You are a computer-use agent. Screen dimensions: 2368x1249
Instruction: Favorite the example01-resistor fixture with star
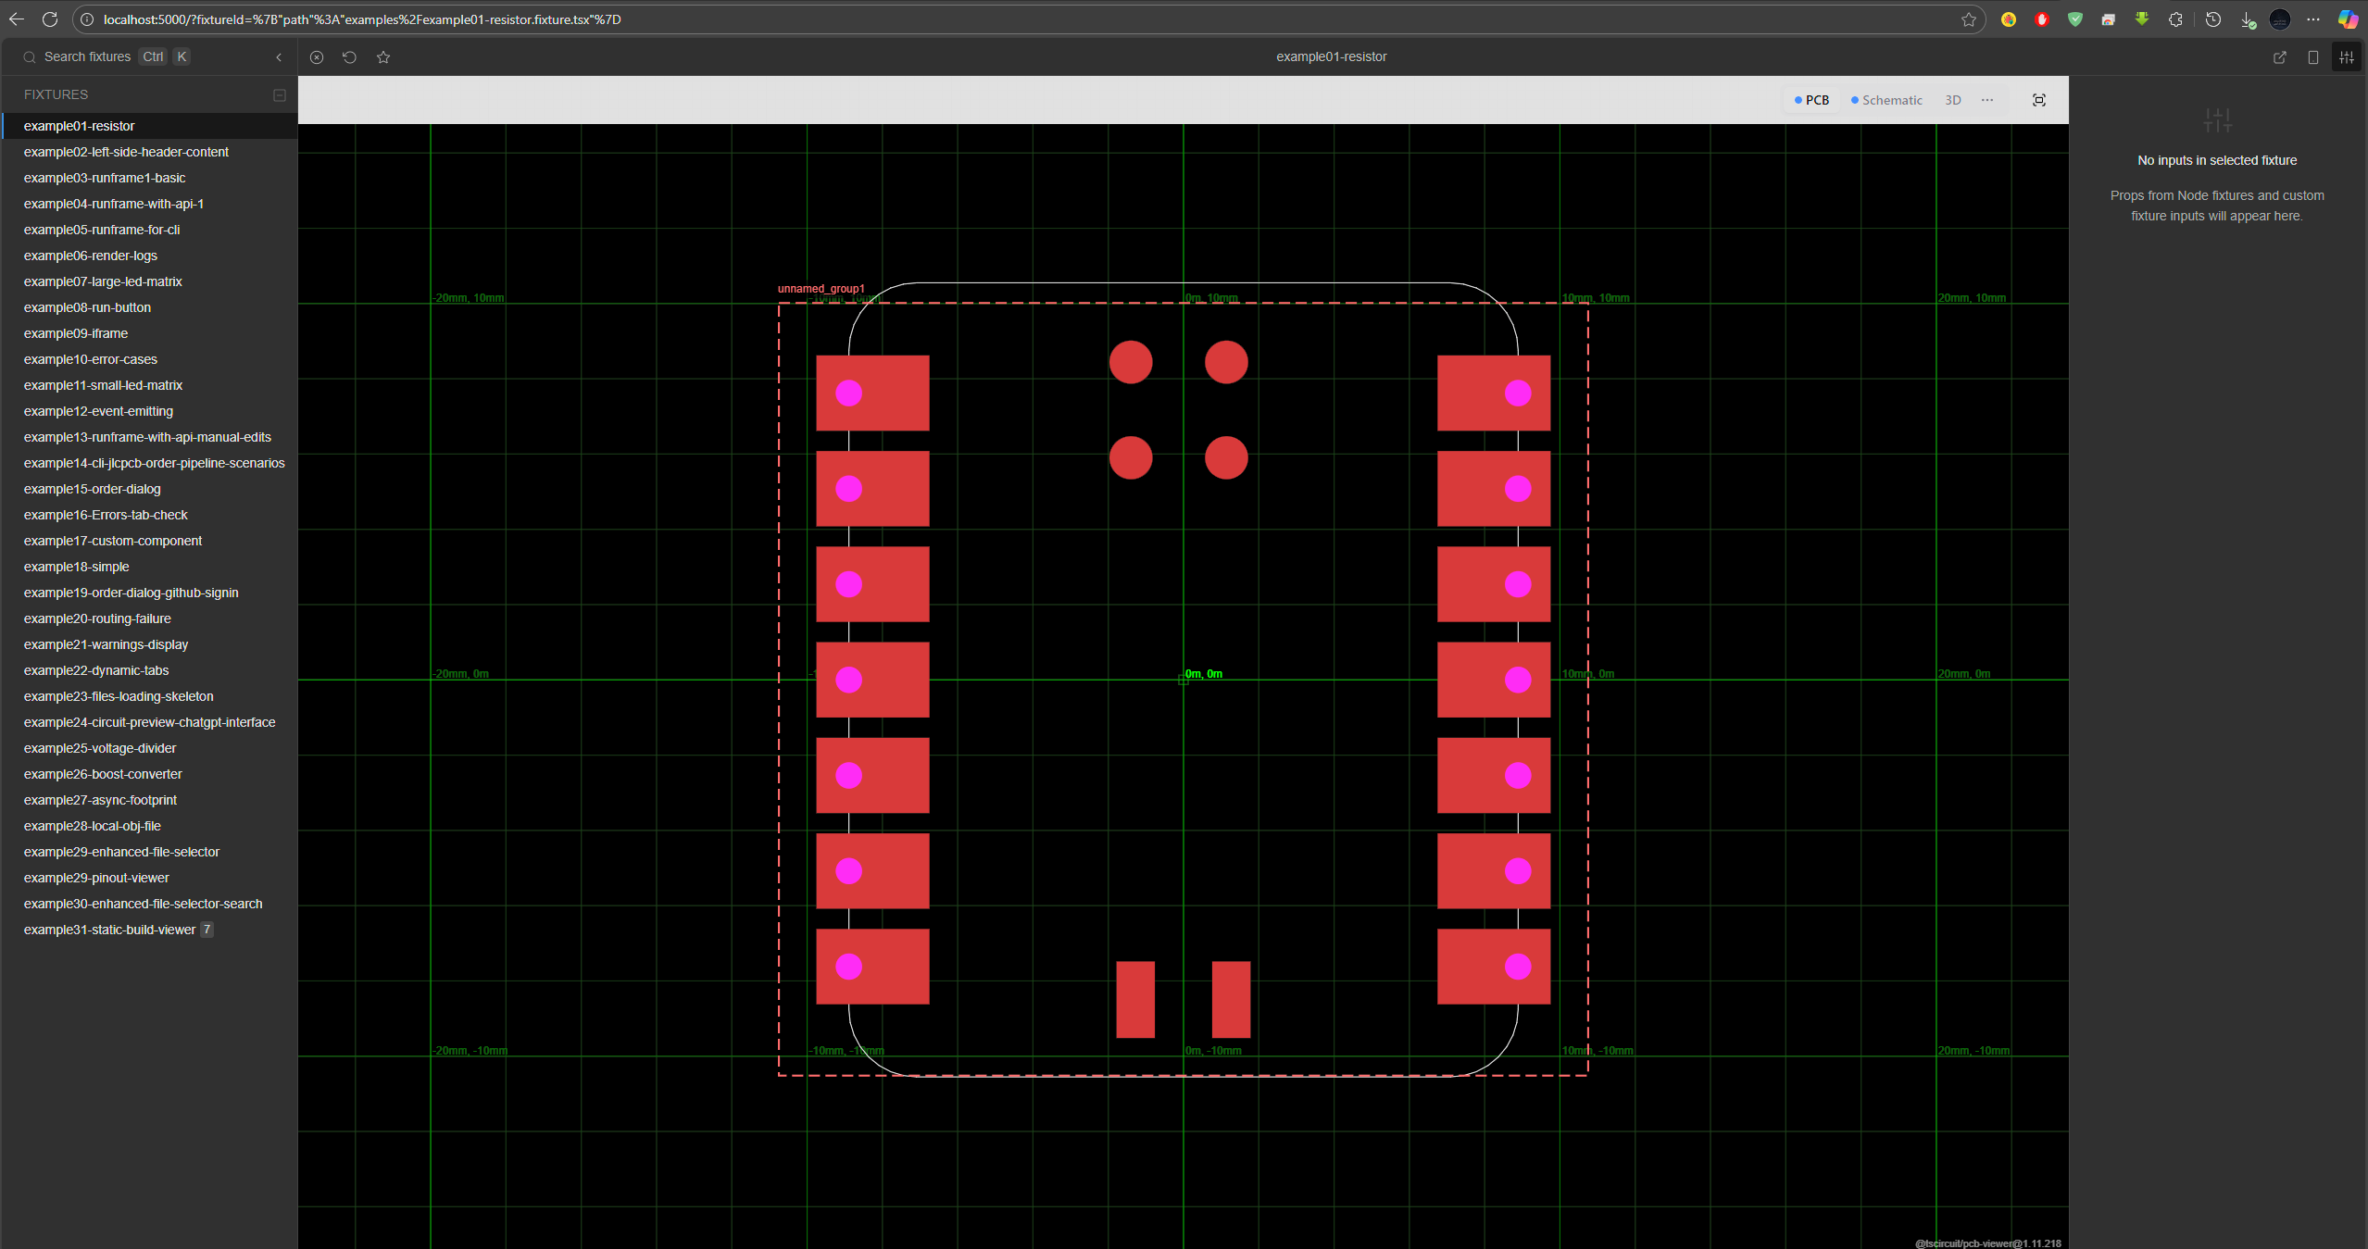383,57
